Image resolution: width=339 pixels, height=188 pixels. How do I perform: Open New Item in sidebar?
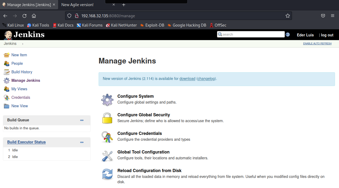coord(19,55)
